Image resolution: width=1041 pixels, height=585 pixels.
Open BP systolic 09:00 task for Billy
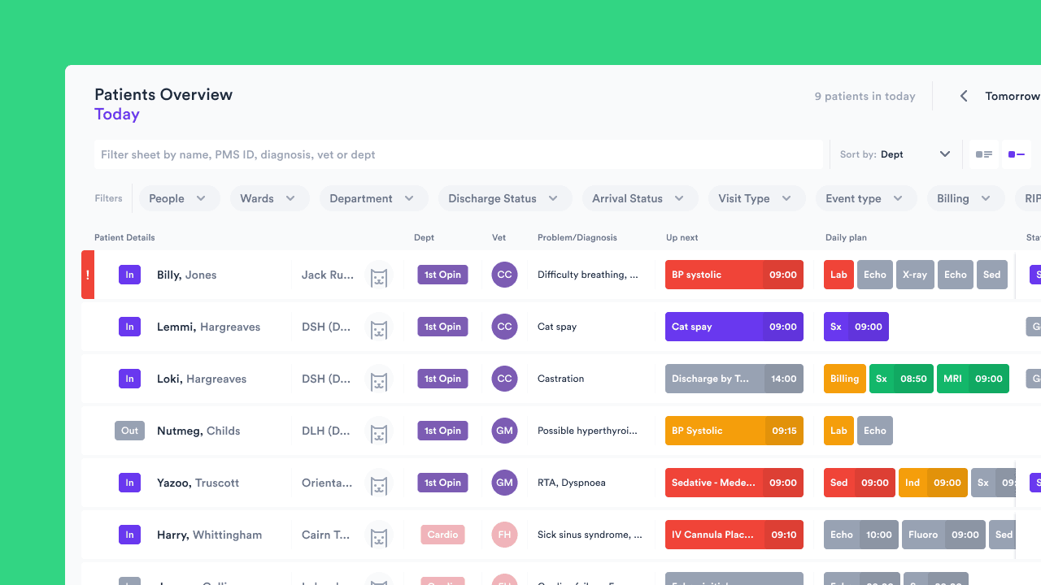click(x=734, y=275)
